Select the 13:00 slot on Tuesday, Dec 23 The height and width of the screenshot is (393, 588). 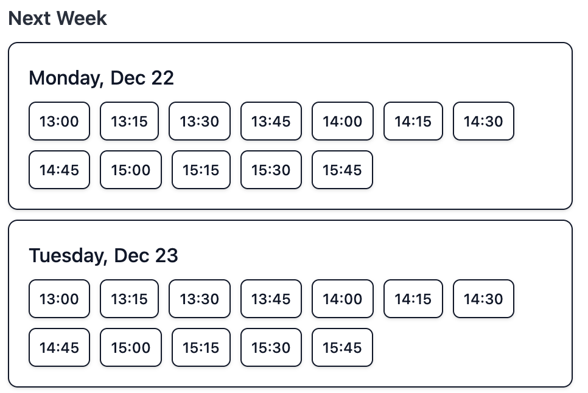tap(59, 299)
